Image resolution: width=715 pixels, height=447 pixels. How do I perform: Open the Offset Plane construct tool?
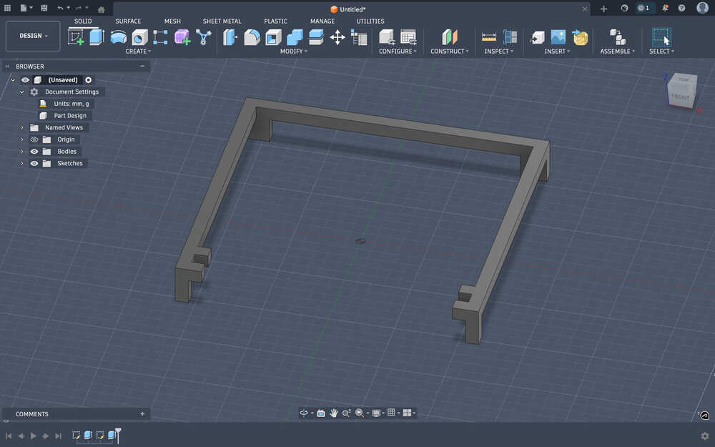tap(449, 37)
